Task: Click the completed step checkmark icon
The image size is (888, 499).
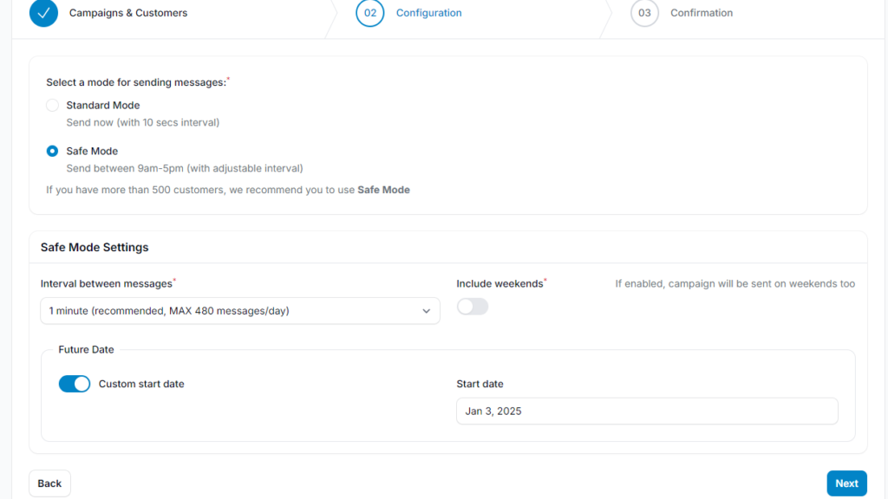Action: tap(43, 12)
